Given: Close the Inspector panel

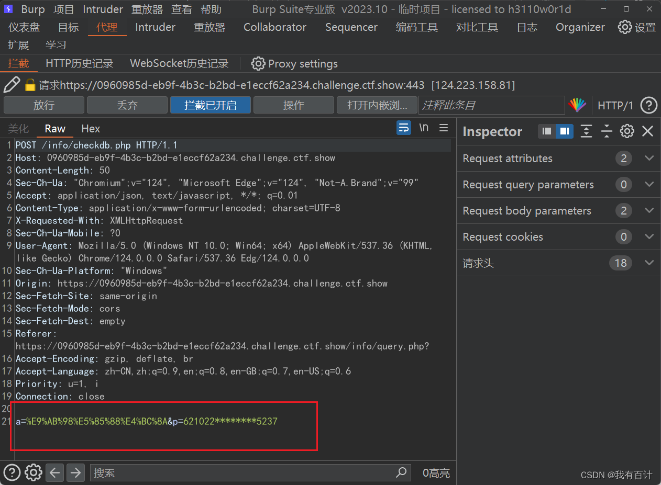Looking at the screenshot, I should pyautogui.click(x=648, y=131).
